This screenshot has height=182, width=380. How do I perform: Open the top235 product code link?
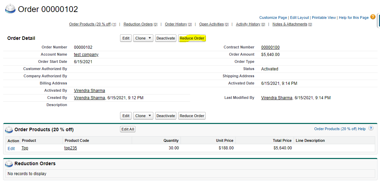coord(70,148)
